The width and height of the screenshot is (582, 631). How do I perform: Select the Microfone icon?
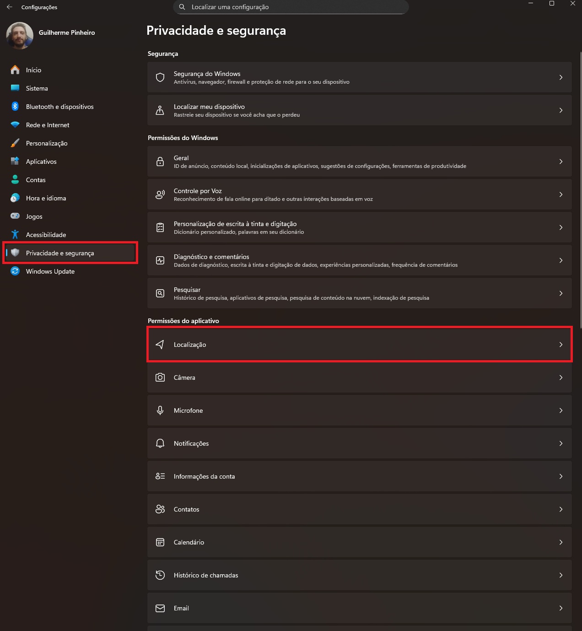click(x=160, y=410)
